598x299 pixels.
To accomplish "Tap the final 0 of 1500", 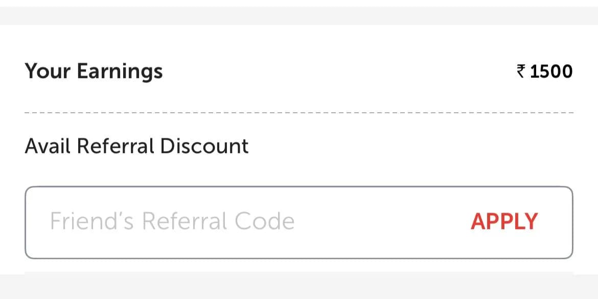I will (x=566, y=71).
